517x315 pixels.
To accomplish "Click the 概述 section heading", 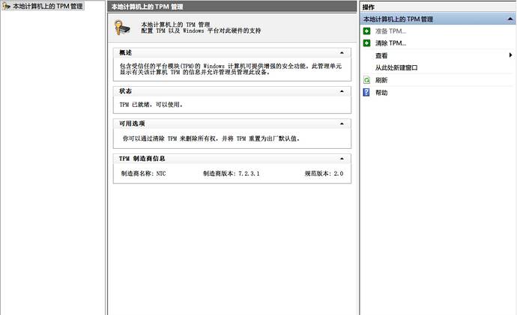I will click(x=126, y=52).
